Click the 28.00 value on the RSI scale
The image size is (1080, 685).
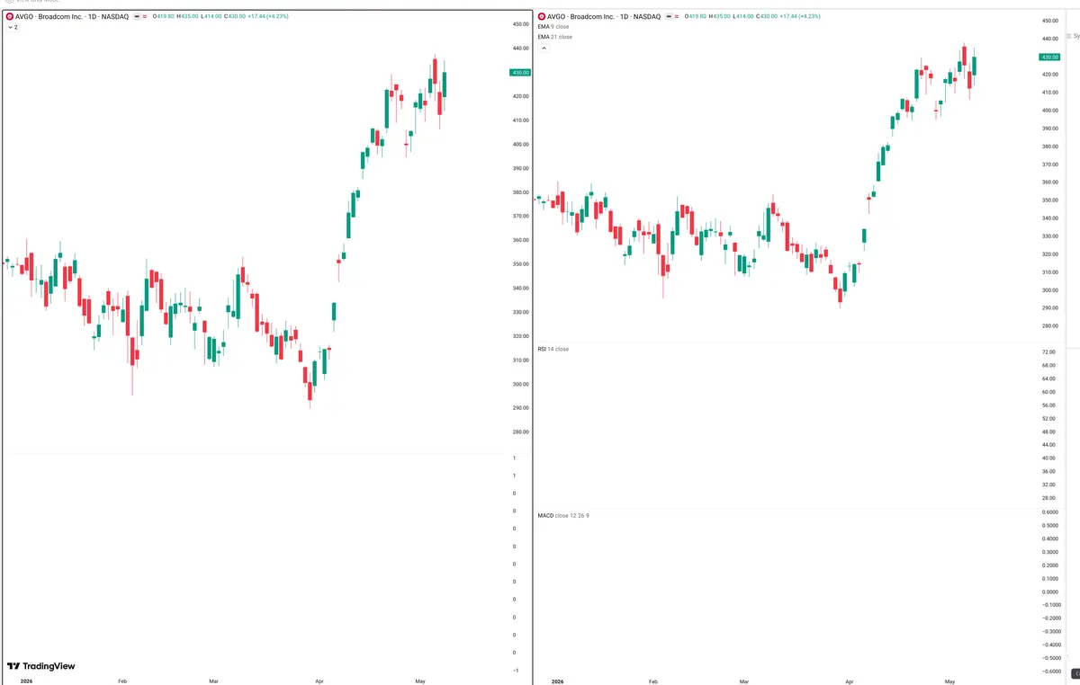(1048, 498)
